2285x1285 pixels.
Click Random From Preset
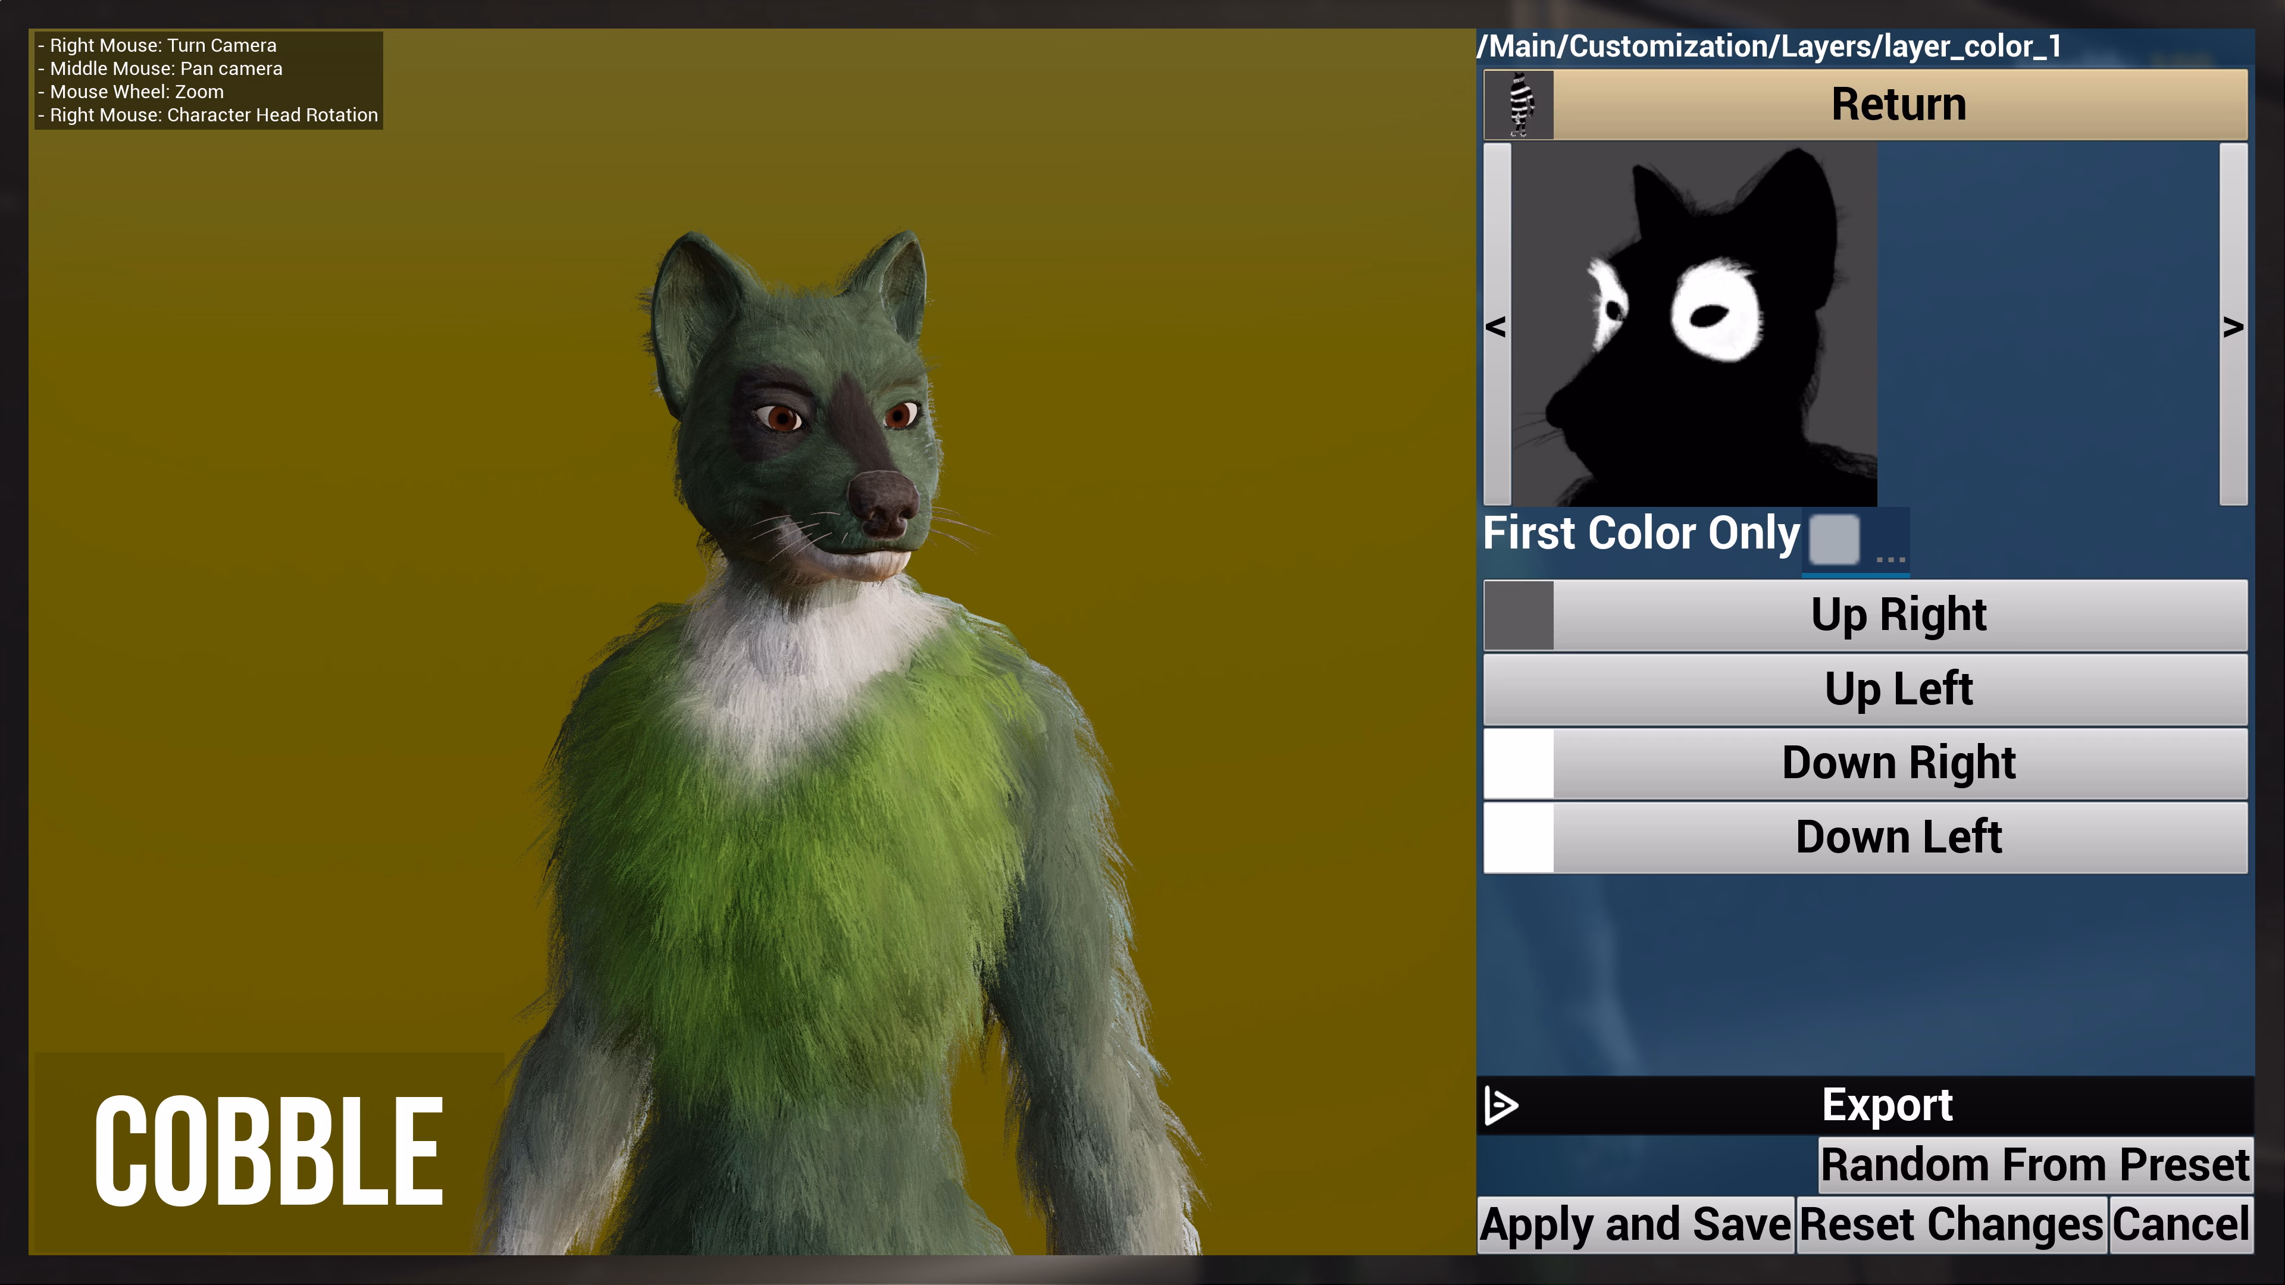(x=2035, y=1164)
